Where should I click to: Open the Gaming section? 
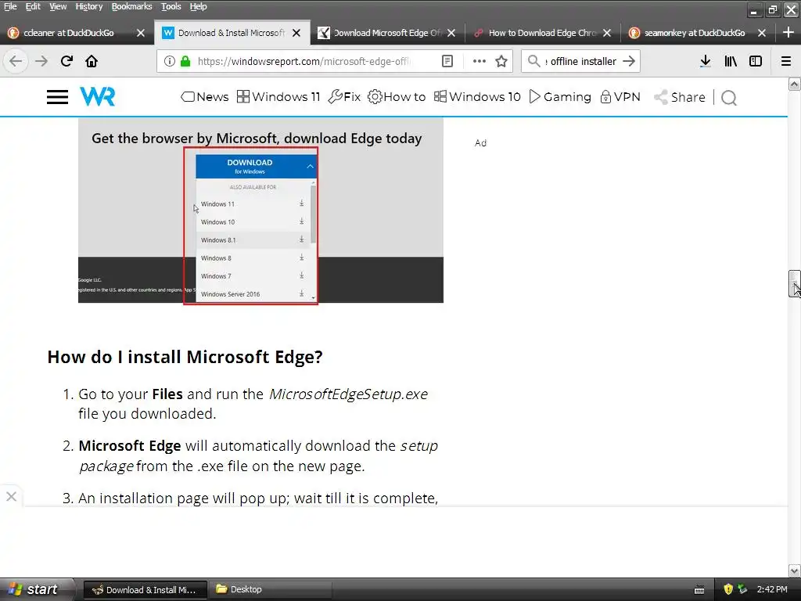pyautogui.click(x=560, y=96)
